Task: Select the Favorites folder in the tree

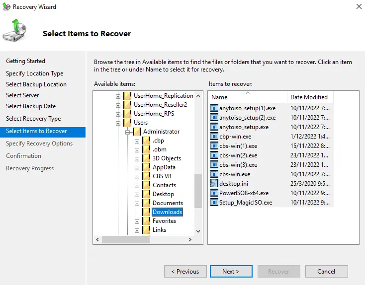Action: [164, 221]
